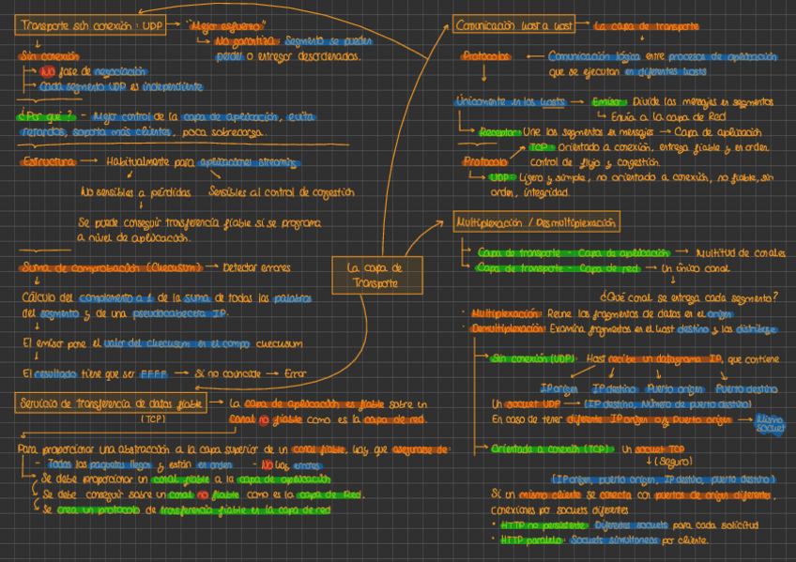The width and height of the screenshot is (796, 562).
Task: Select "¿Qué canal se entrega cada segmento?" question
Action: point(688,297)
